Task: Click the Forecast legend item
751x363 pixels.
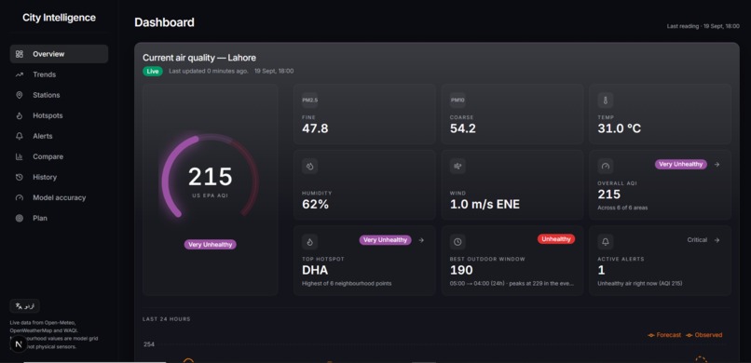Action: pos(664,335)
